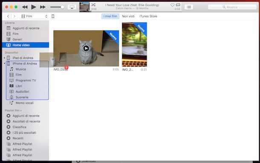Open Programmi TV on the iPhone
The image size is (260, 163).
pyautogui.click(x=26, y=80)
